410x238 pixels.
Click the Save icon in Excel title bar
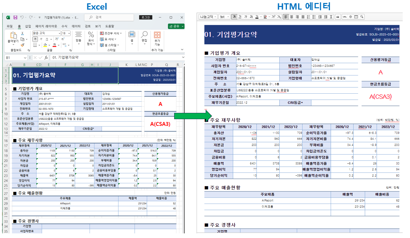(x=15, y=17)
